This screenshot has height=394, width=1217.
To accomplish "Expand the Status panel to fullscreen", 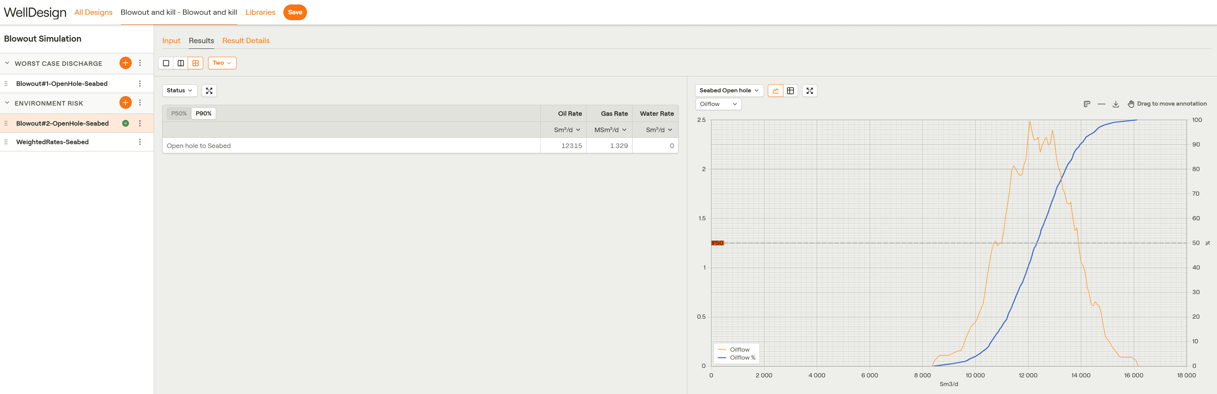I will pos(209,91).
